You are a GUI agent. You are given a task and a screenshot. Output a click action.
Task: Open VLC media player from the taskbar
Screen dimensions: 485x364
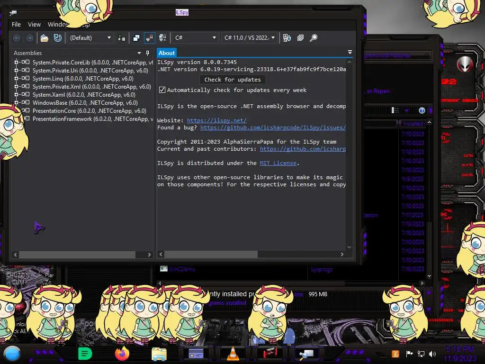point(233,354)
